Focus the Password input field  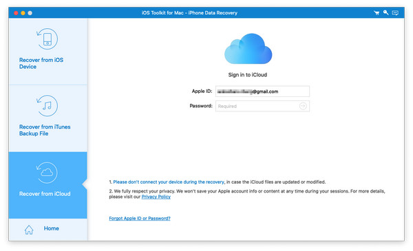(262, 106)
